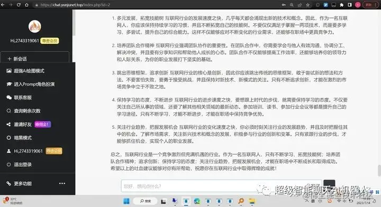Click the purple reward badge beside 邀请好友

tap(42, 124)
